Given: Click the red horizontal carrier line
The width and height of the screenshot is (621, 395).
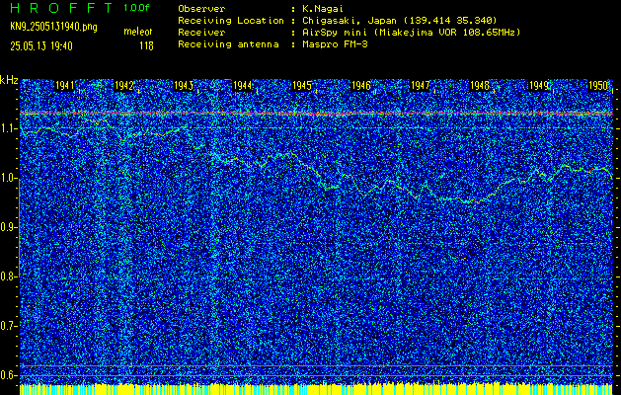Looking at the screenshot, I should point(317,114).
